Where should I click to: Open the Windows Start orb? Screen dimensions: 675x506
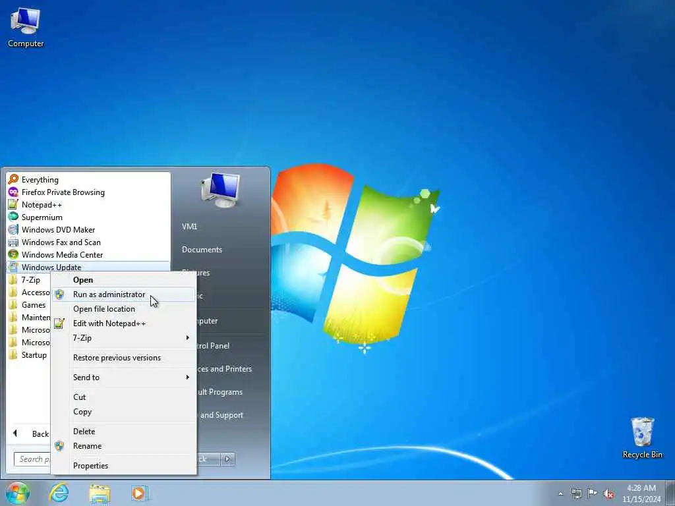coord(18,493)
